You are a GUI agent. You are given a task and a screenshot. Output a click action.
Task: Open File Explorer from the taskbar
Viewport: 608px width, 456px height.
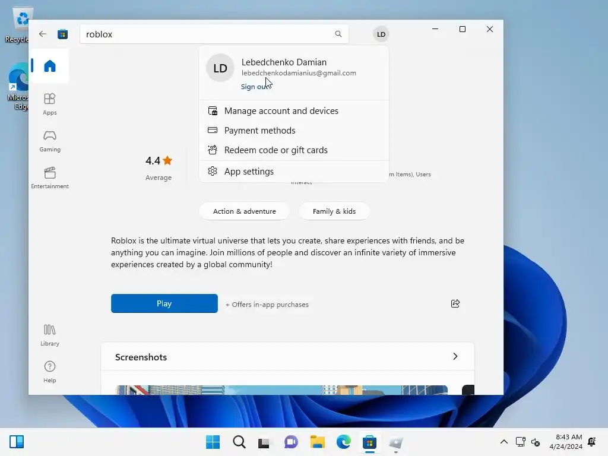click(317, 442)
